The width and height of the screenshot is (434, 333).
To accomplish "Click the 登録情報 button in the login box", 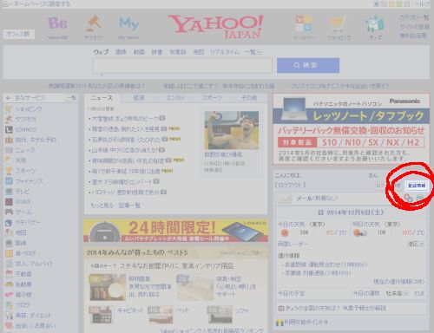I will pos(417,186).
